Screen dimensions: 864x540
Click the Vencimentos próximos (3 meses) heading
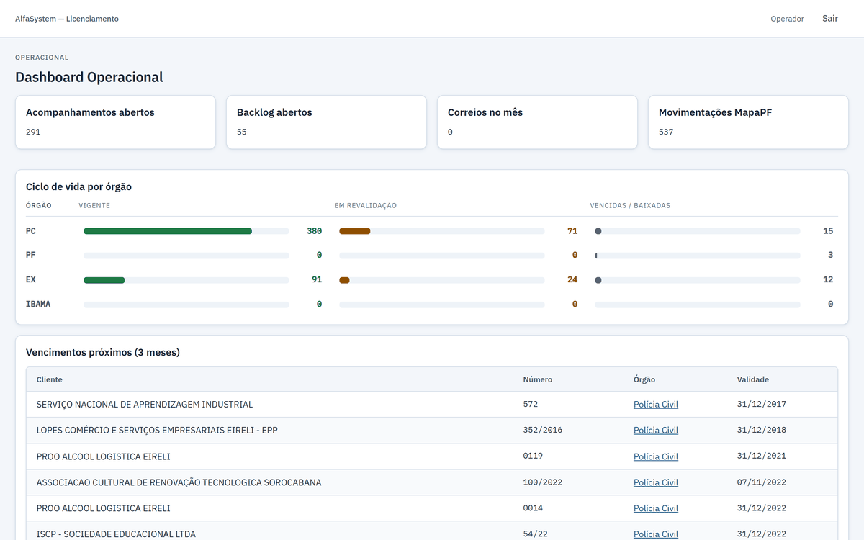(x=103, y=353)
